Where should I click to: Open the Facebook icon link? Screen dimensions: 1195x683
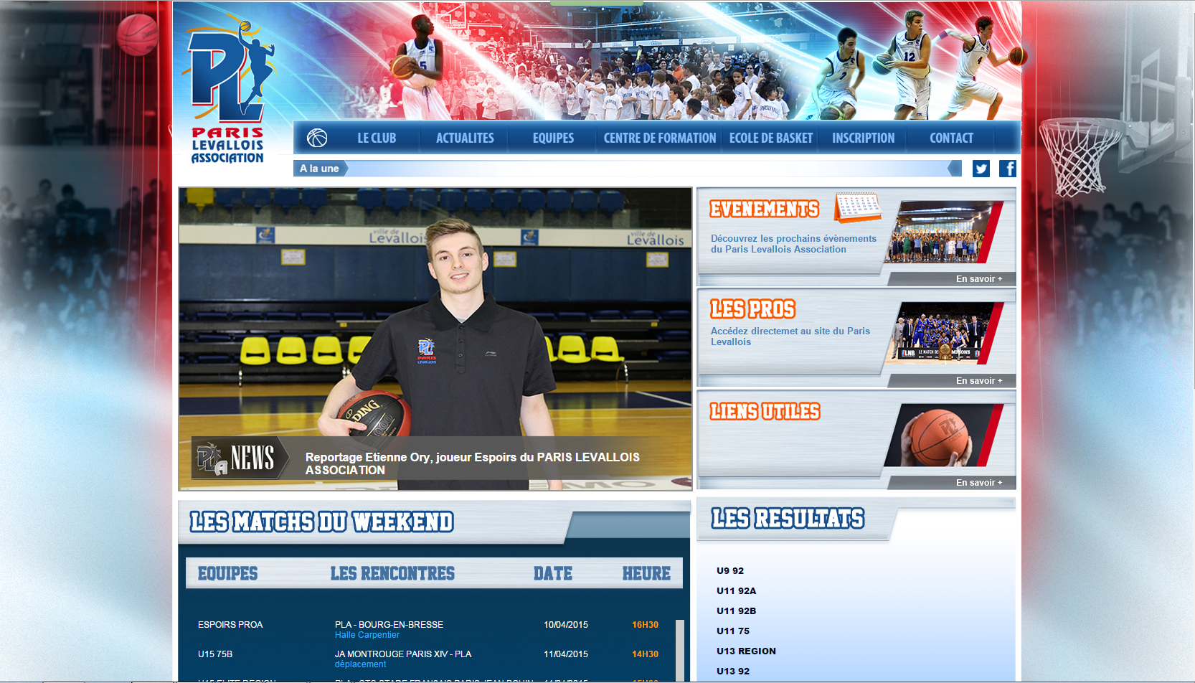coord(1008,169)
